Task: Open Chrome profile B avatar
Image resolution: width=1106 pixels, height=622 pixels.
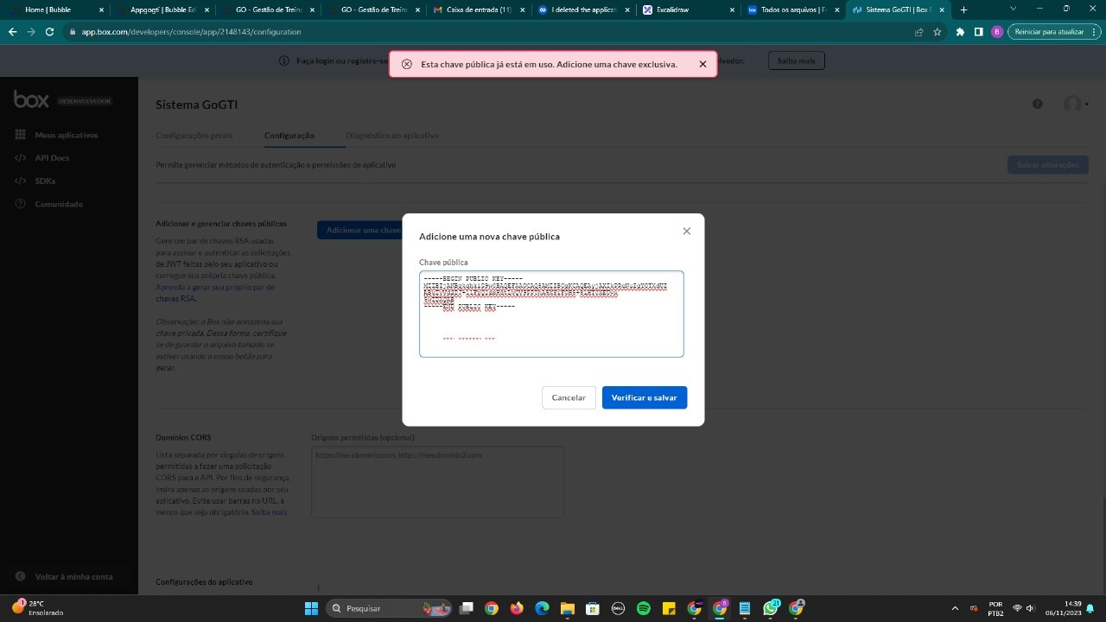Action: 997,31
